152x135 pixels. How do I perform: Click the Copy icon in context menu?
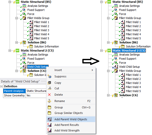tap(50, 83)
